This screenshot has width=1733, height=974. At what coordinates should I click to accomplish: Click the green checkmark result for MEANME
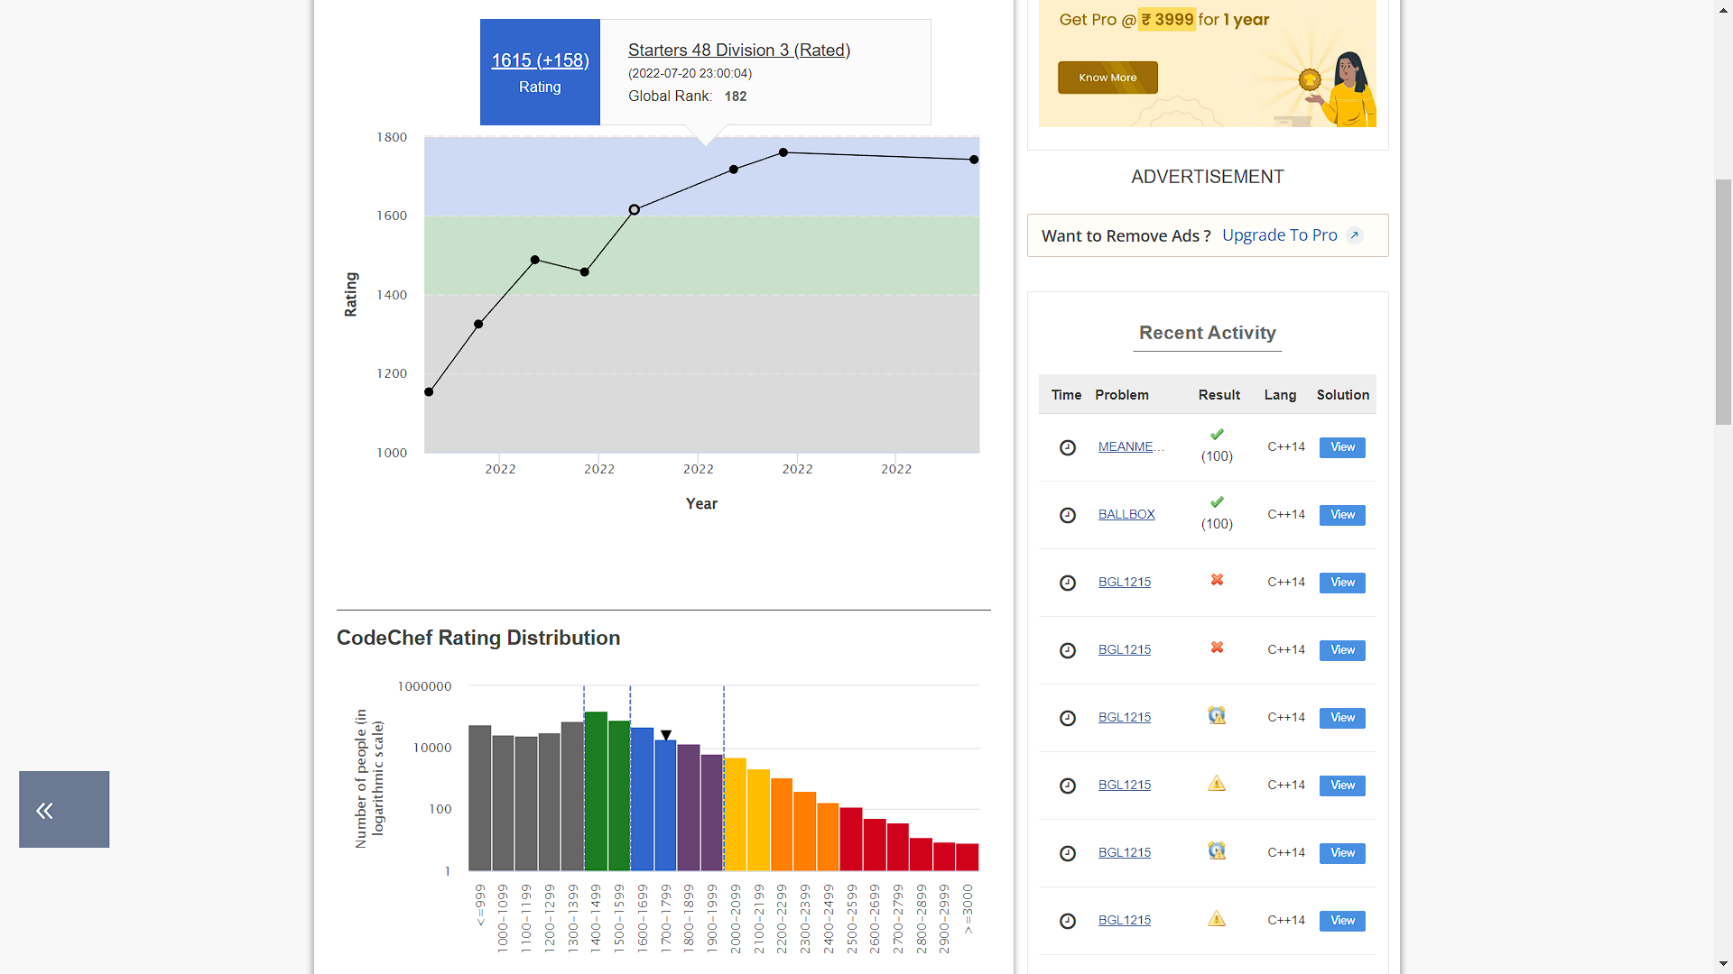pos(1217,435)
